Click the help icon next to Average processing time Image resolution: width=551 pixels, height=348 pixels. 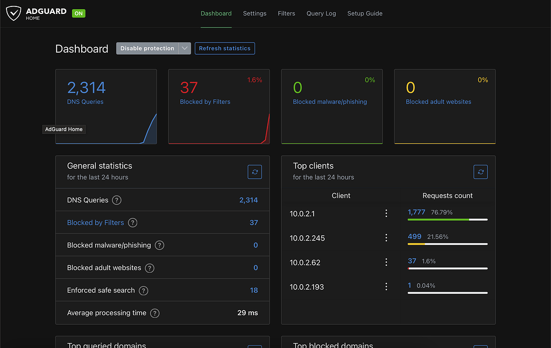tap(154, 313)
